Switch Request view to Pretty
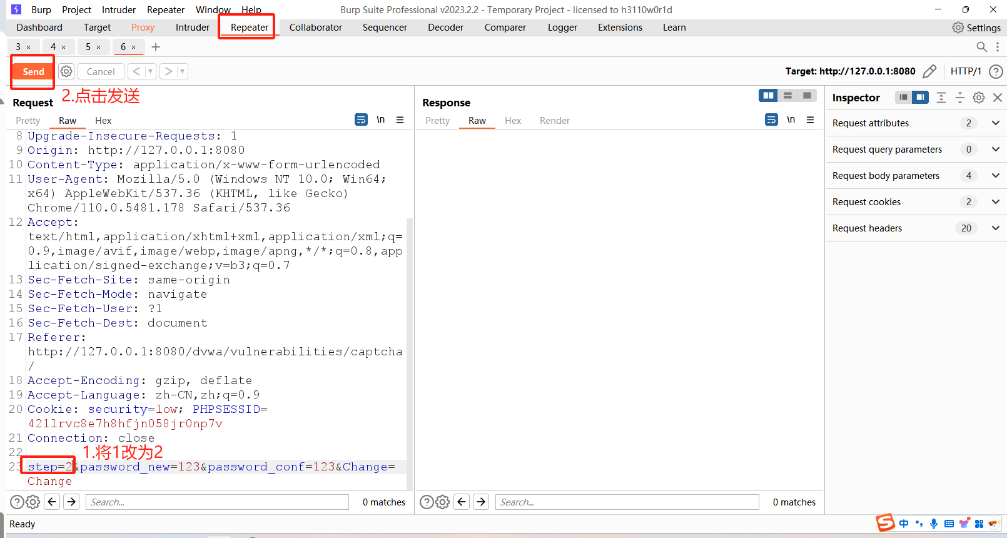The height and width of the screenshot is (538, 1007). pyautogui.click(x=28, y=121)
